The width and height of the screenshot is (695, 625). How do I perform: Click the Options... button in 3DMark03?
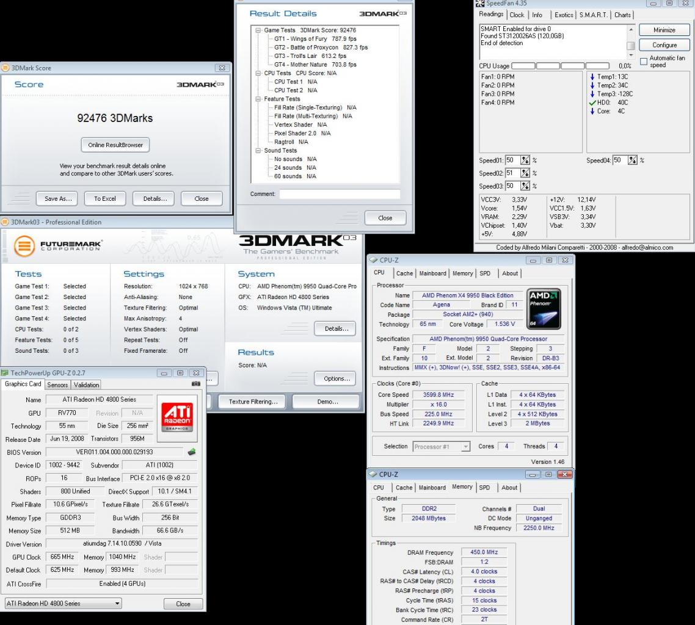coord(335,378)
